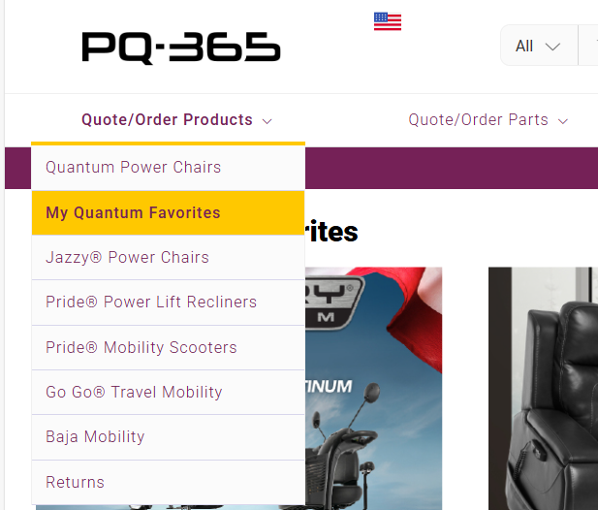
Task: Click the search field beside All dropdown
Action: point(588,47)
